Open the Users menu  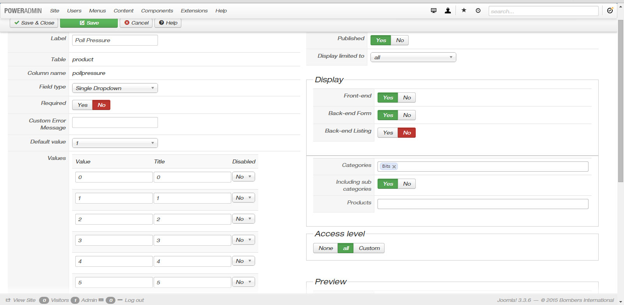(74, 11)
